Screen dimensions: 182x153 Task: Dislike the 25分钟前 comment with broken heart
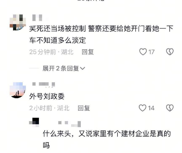click(170, 52)
